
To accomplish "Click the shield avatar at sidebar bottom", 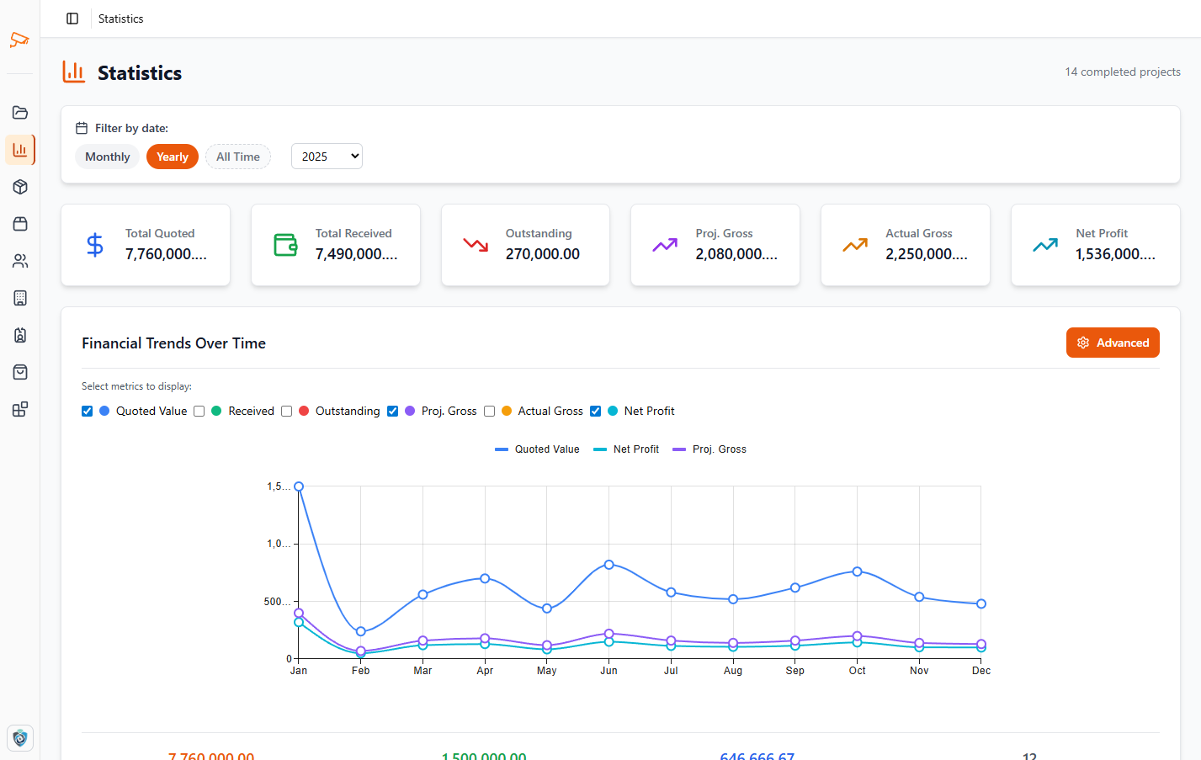I will click(x=20, y=738).
